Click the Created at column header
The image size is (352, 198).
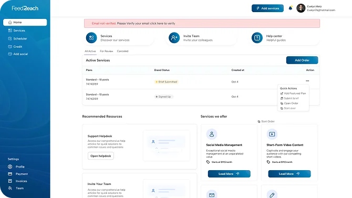coord(238,70)
